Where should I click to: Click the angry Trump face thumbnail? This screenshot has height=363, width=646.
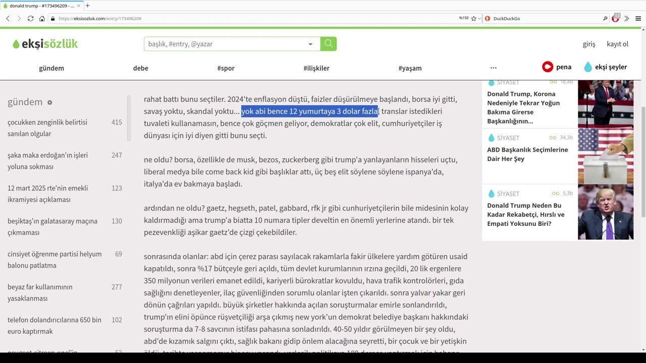click(x=606, y=212)
